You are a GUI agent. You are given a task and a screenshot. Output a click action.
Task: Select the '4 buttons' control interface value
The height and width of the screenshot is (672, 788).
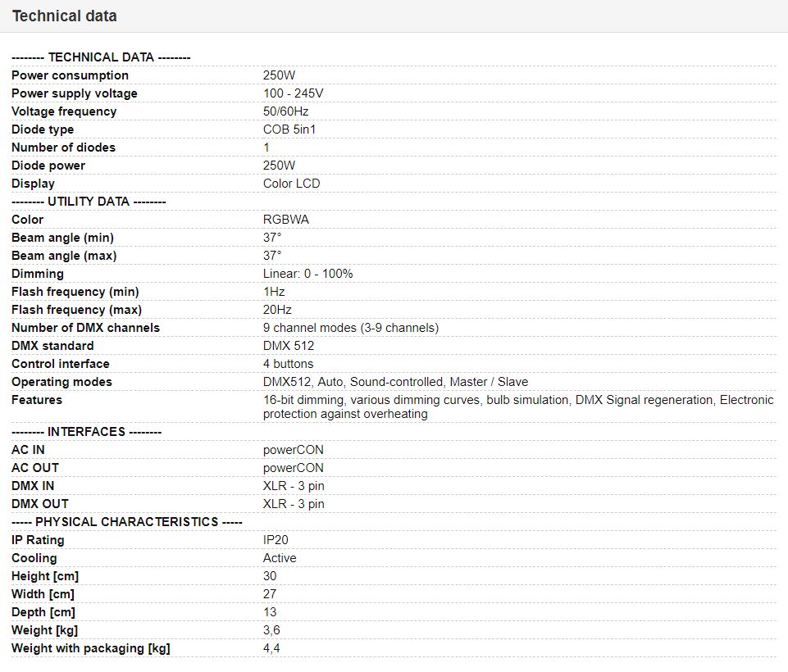click(288, 364)
